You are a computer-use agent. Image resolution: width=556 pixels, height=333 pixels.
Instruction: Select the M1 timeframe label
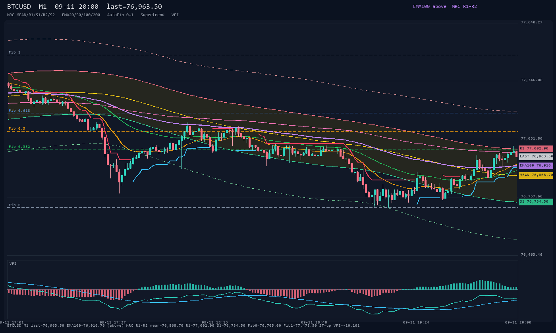(43, 6)
